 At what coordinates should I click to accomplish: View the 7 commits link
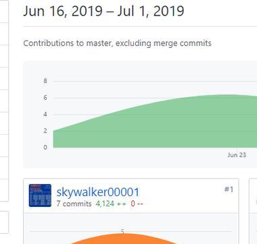[74, 204]
